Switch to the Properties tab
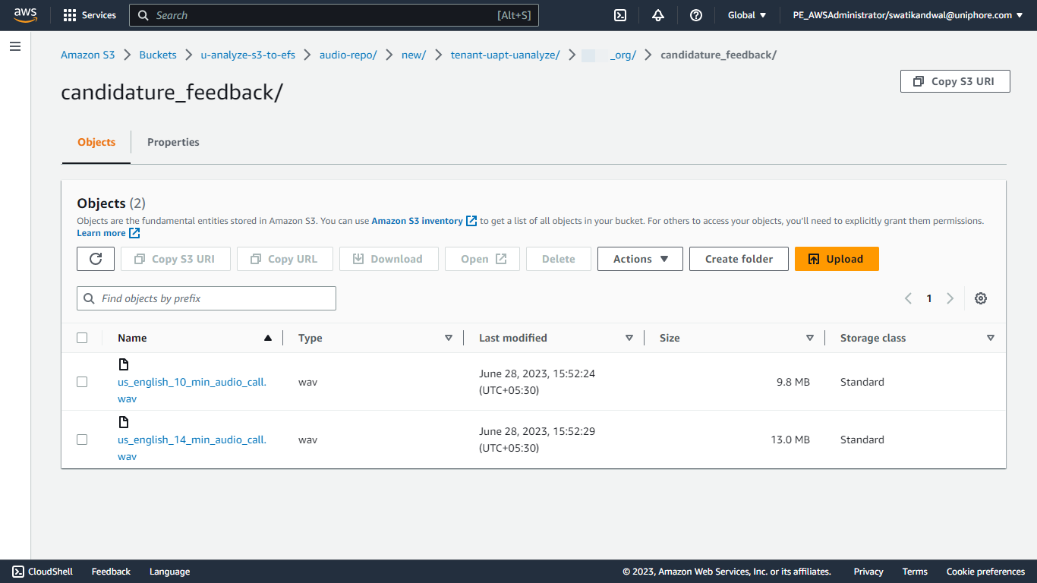1037x583 pixels. coord(173,142)
